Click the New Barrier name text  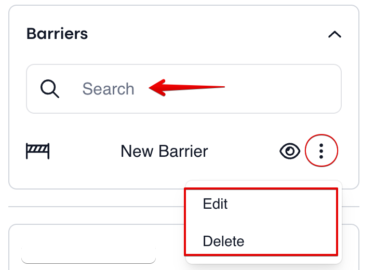pos(164,151)
